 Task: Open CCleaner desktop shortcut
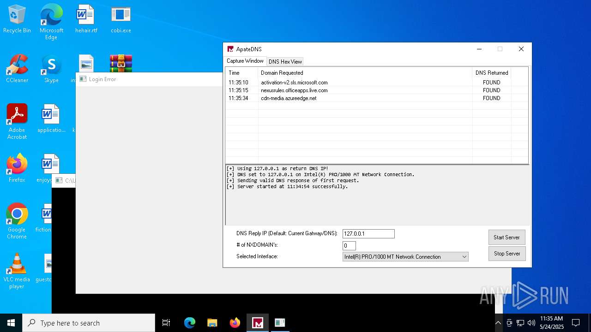click(x=17, y=69)
